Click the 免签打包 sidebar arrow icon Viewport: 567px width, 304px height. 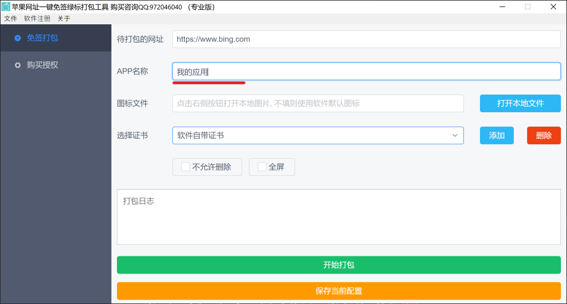pos(18,38)
